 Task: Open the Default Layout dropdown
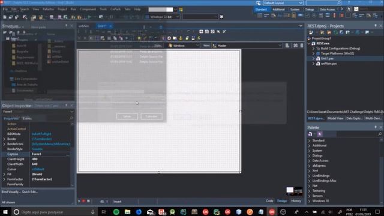[x=283, y=2]
